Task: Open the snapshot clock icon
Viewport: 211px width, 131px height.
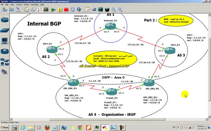Action: 27,10
